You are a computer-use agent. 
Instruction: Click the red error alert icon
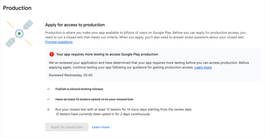pos(51,54)
